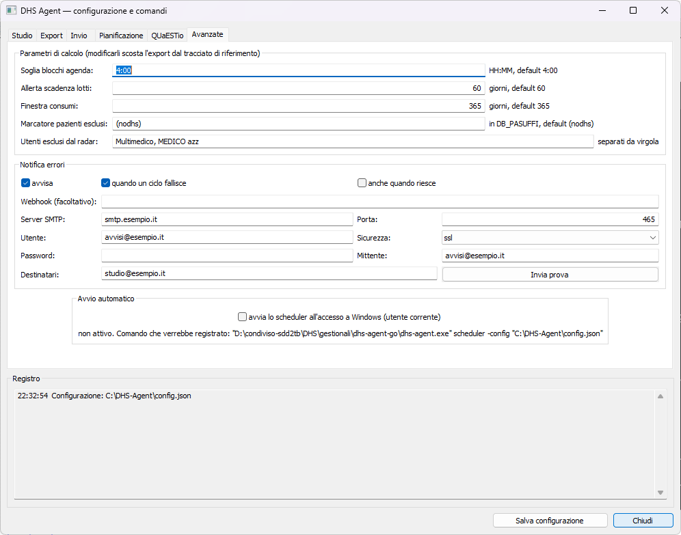This screenshot has width=681, height=535.
Task: Click Invia prova button
Action: (x=550, y=275)
